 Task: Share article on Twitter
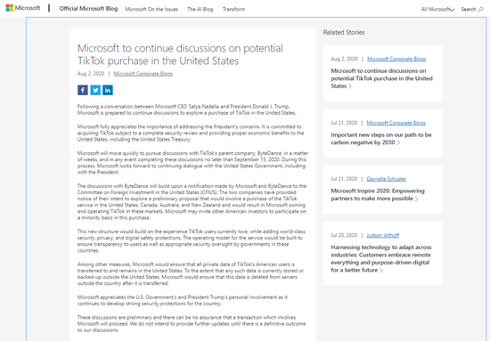(x=95, y=90)
